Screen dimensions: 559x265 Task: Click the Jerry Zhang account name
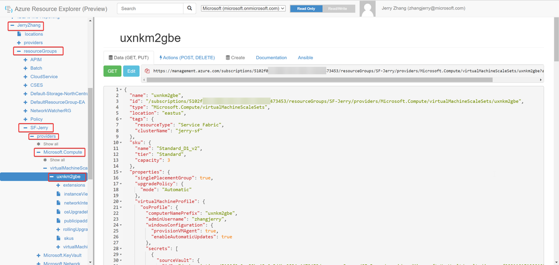423,8
